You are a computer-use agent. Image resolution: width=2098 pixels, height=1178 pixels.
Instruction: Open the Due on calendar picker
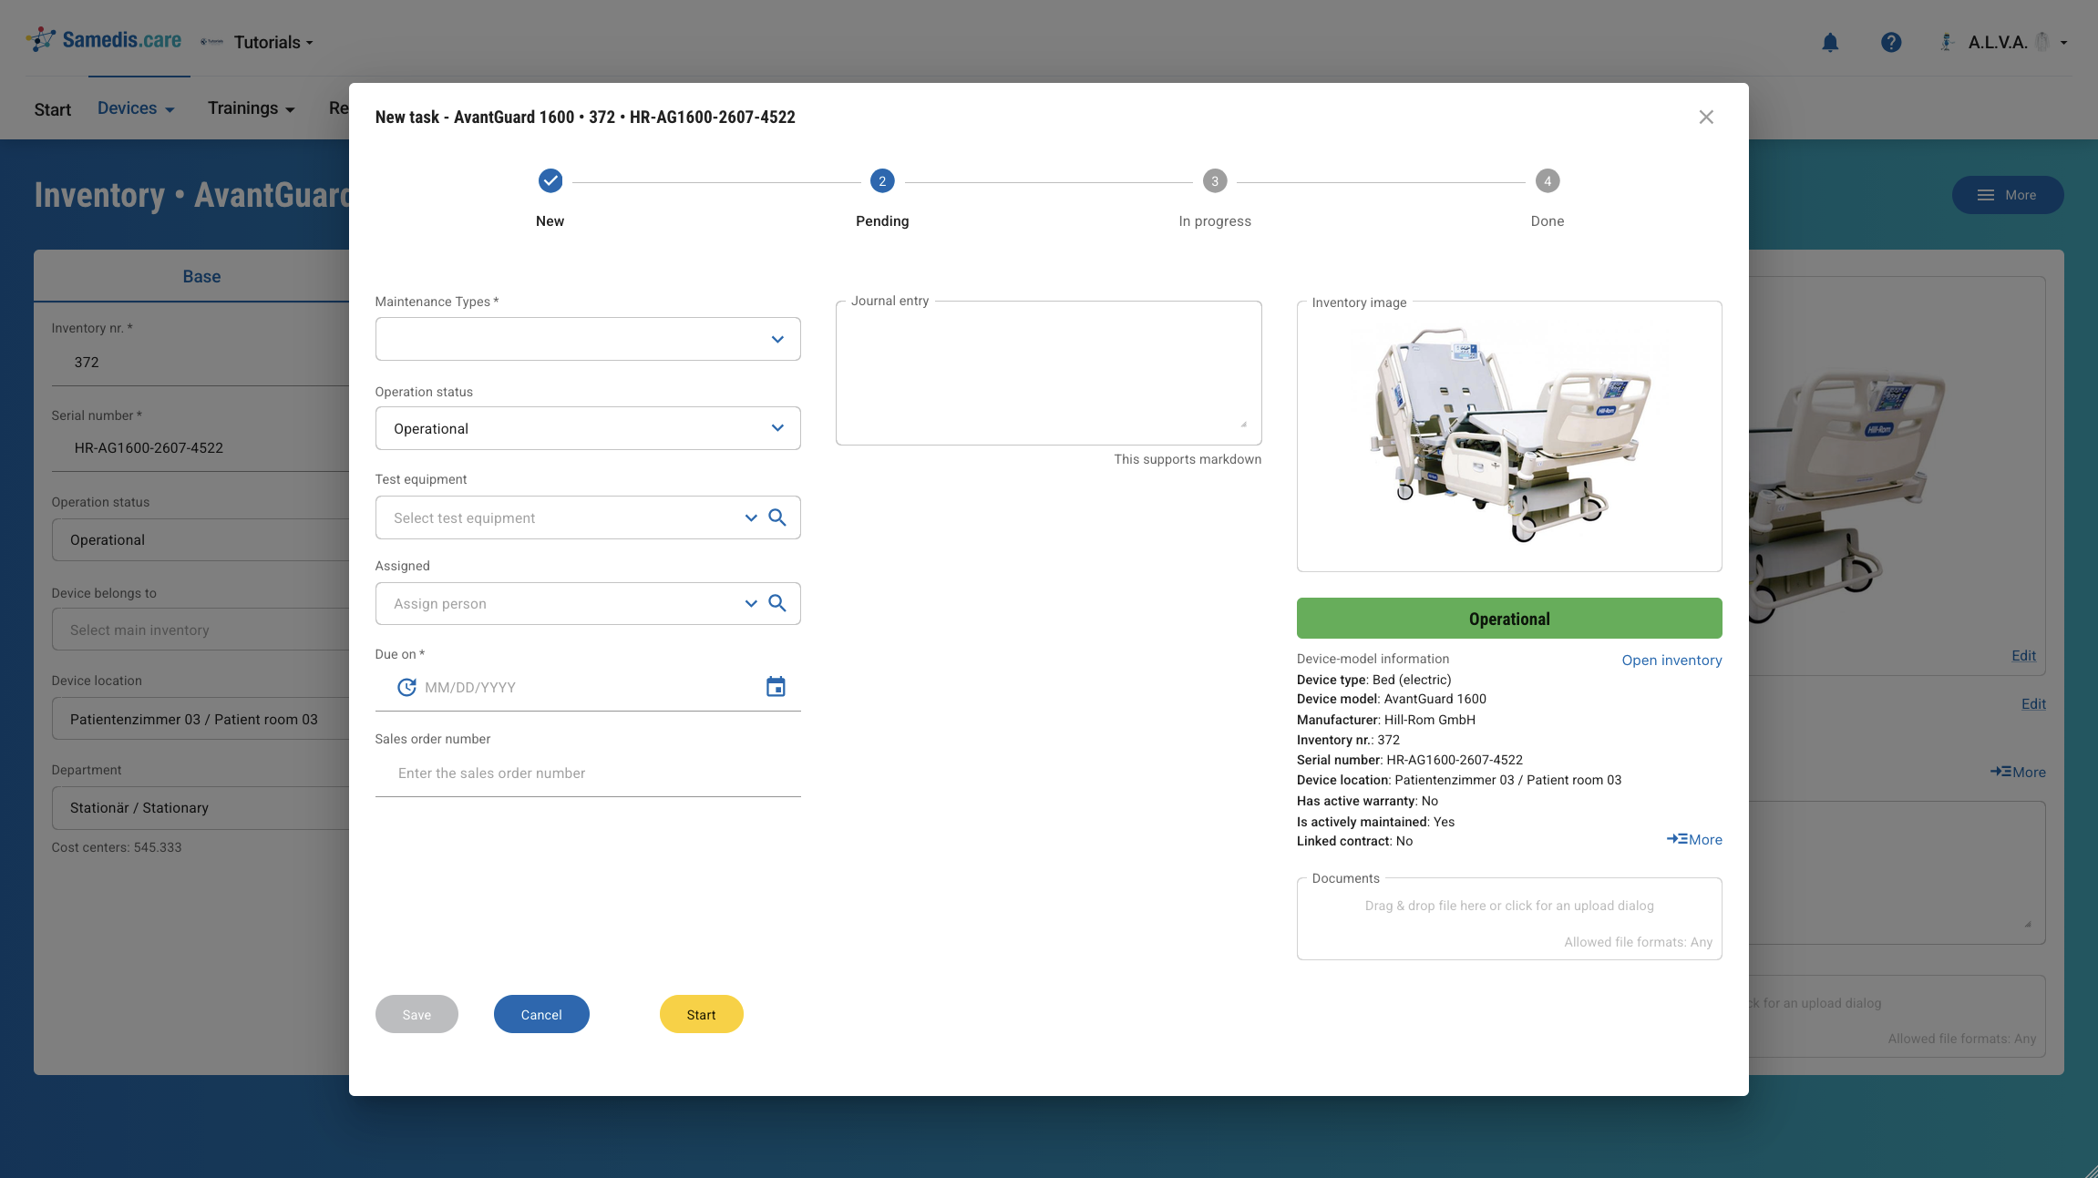click(x=776, y=687)
